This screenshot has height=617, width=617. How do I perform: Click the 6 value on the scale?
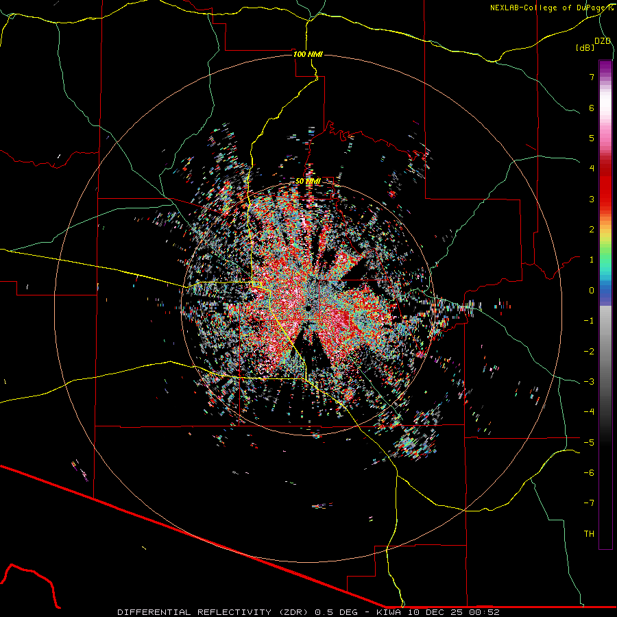(592, 108)
